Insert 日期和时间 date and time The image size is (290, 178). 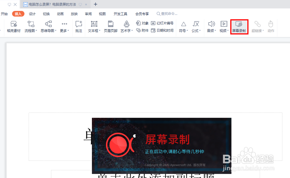pyautogui.click(x=162, y=30)
